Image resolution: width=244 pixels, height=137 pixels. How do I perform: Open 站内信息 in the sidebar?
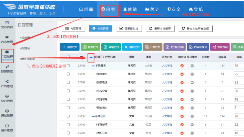[7, 99]
